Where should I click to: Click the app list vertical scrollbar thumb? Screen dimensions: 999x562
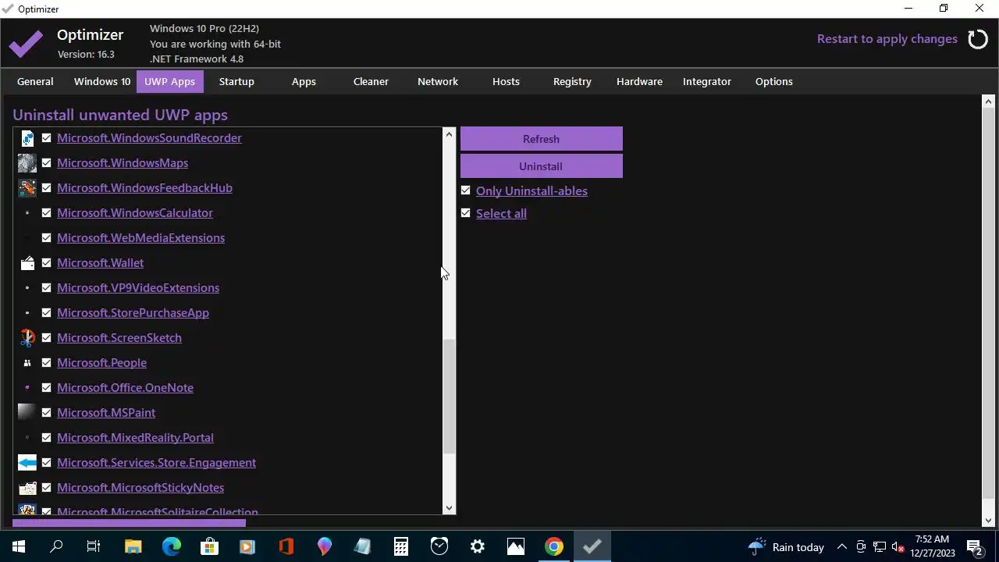449,397
